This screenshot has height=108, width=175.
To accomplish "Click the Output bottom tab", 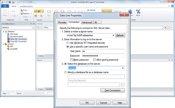I will tap(41, 89).
